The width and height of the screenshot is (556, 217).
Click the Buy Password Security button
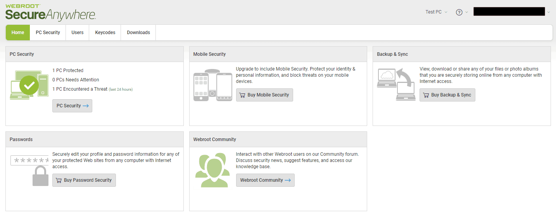(x=84, y=180)
